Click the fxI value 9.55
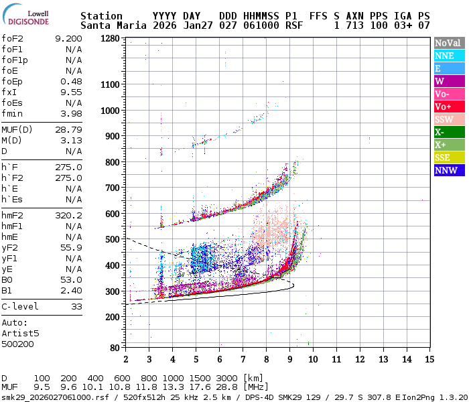 coord(71,92)
